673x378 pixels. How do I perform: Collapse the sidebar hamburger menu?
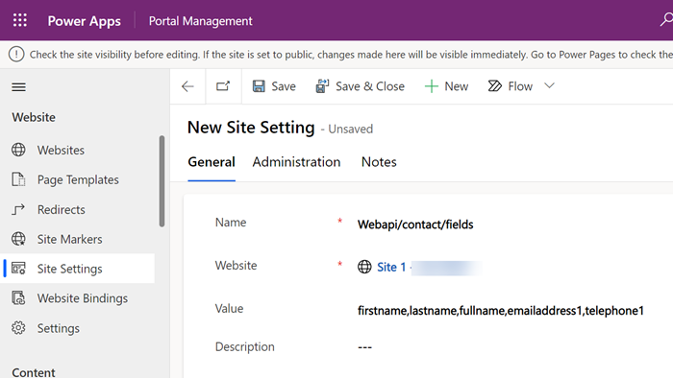pos(18,87)
